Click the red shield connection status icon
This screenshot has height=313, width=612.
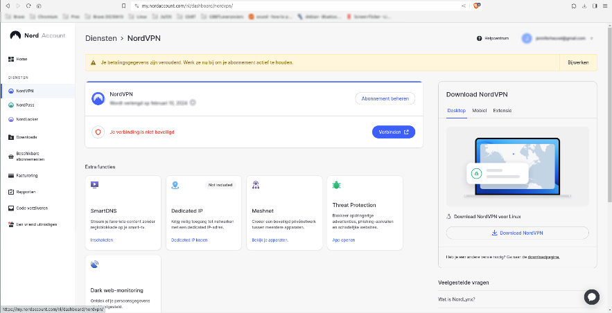point(98,132)
